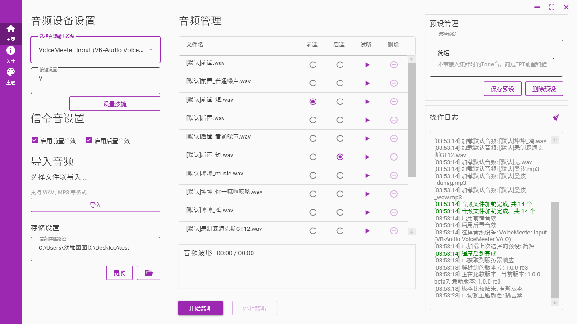Click 保存预设 button

[x=503, y=89]
